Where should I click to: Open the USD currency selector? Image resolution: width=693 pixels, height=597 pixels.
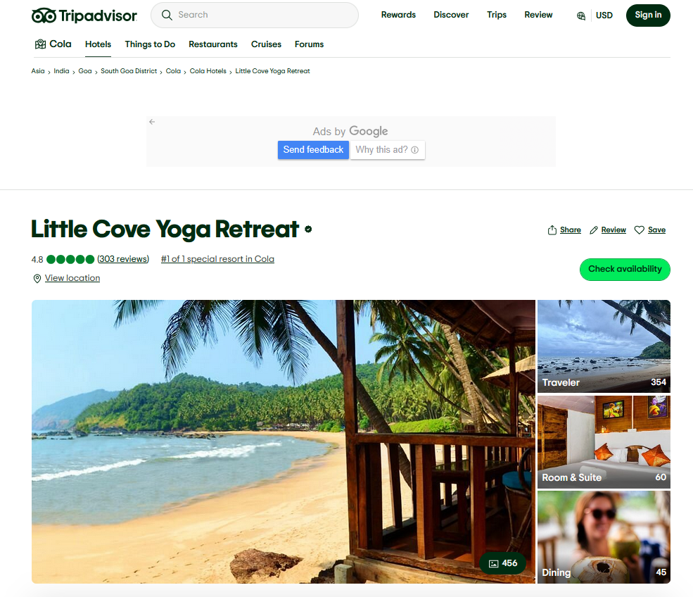click(604, 15)
